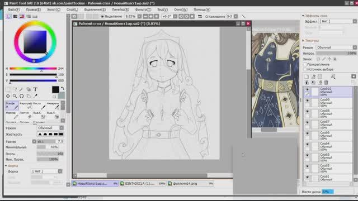Viewport: 358px width, 201px height.
Task: Choose the Ластик eraser tool
Action: click(26, 115)
